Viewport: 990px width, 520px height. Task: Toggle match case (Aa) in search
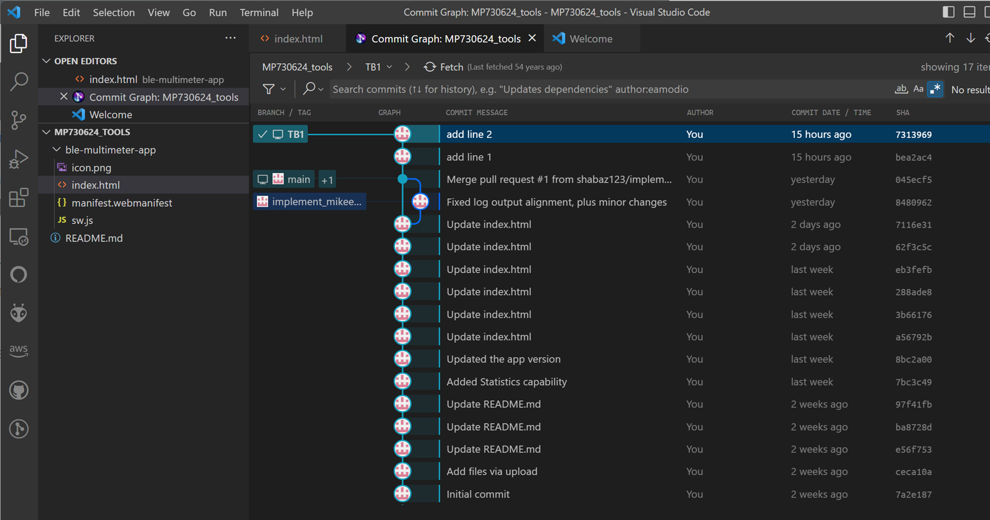(x=919, y=89)
